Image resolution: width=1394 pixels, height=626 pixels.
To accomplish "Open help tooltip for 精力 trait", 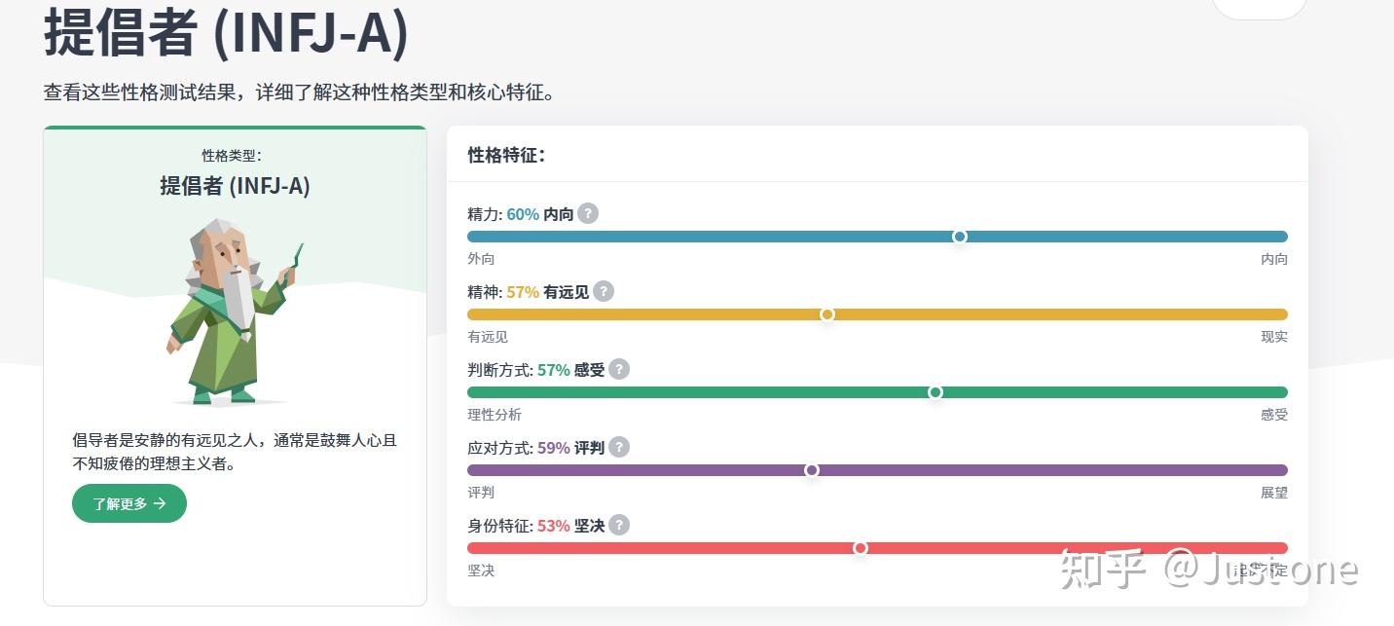I will tap(588, 213).
